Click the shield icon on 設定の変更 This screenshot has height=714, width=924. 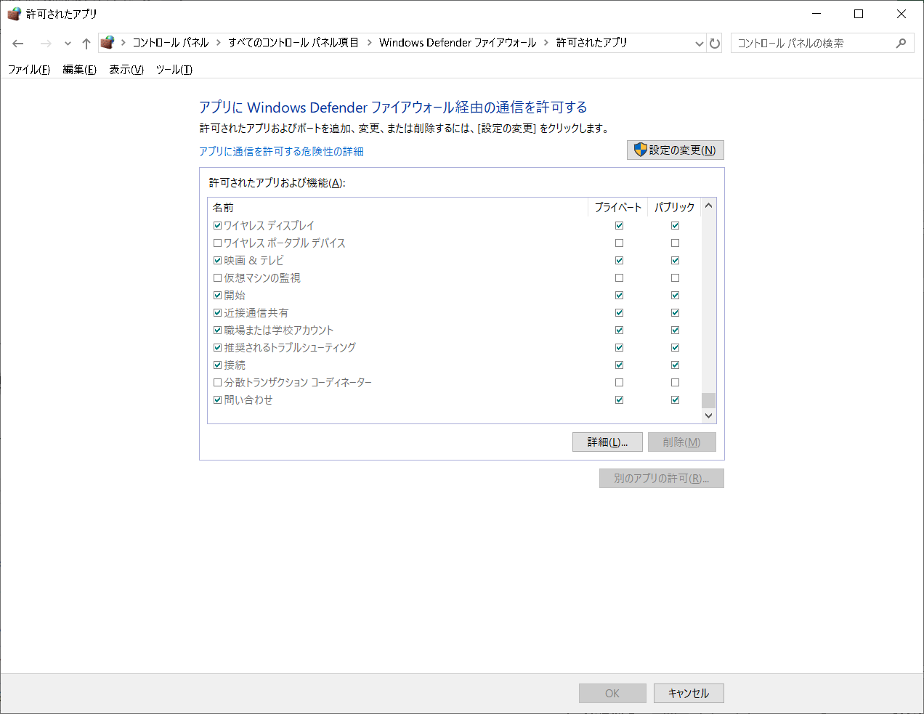click(x=640, y=150)
